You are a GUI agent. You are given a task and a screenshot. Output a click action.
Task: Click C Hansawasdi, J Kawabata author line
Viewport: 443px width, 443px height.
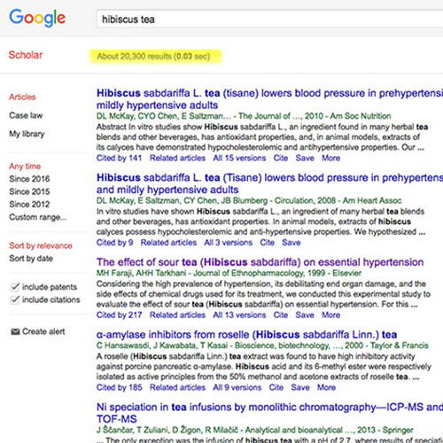point(262,346)
